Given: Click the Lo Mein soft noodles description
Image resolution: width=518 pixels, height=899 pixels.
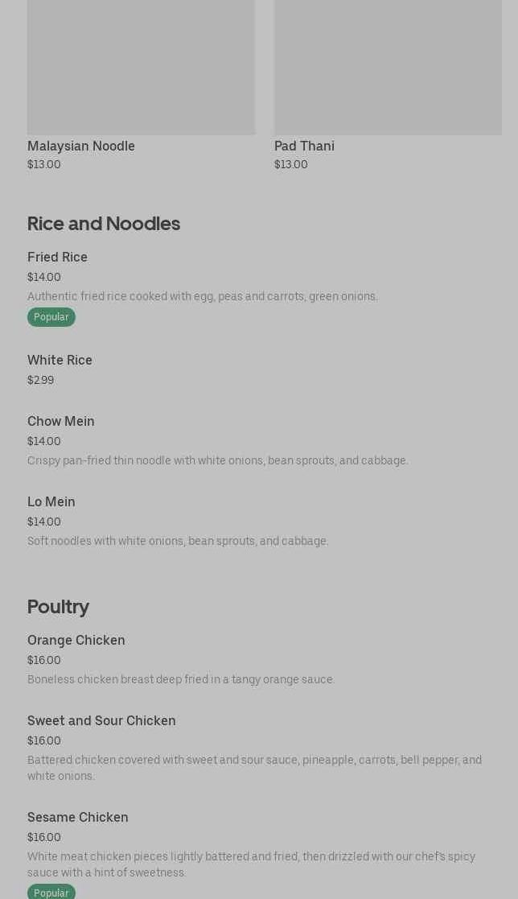Looking at the screenshot, I should pos(178,541).
